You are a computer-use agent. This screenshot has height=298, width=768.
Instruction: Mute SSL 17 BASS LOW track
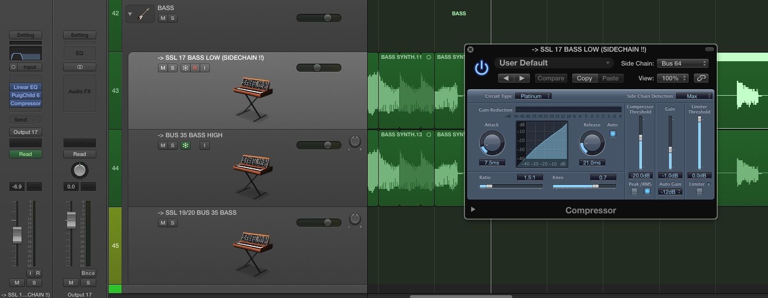tap(163, 68)
